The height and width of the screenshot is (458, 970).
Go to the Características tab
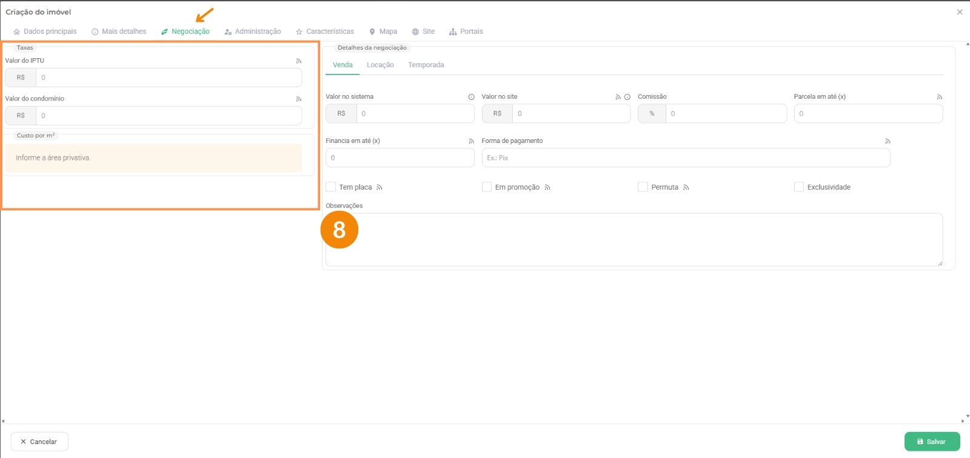pos(325,32)
